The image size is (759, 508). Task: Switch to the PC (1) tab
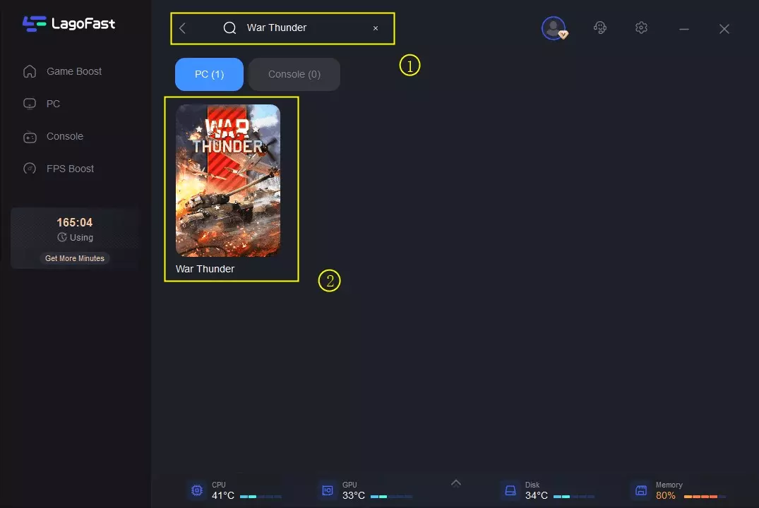tap(209, 75)
